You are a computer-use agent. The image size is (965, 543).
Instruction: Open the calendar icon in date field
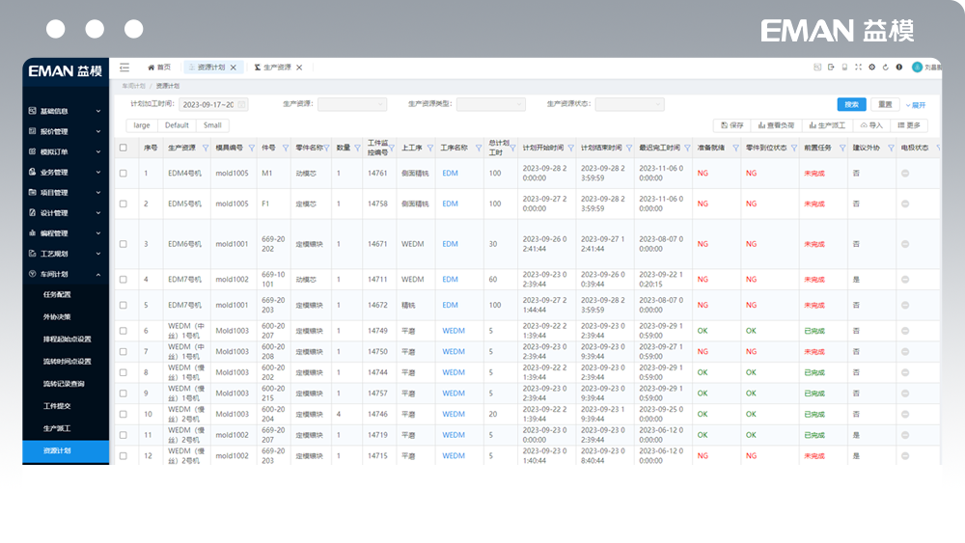(x=241, y=104)
